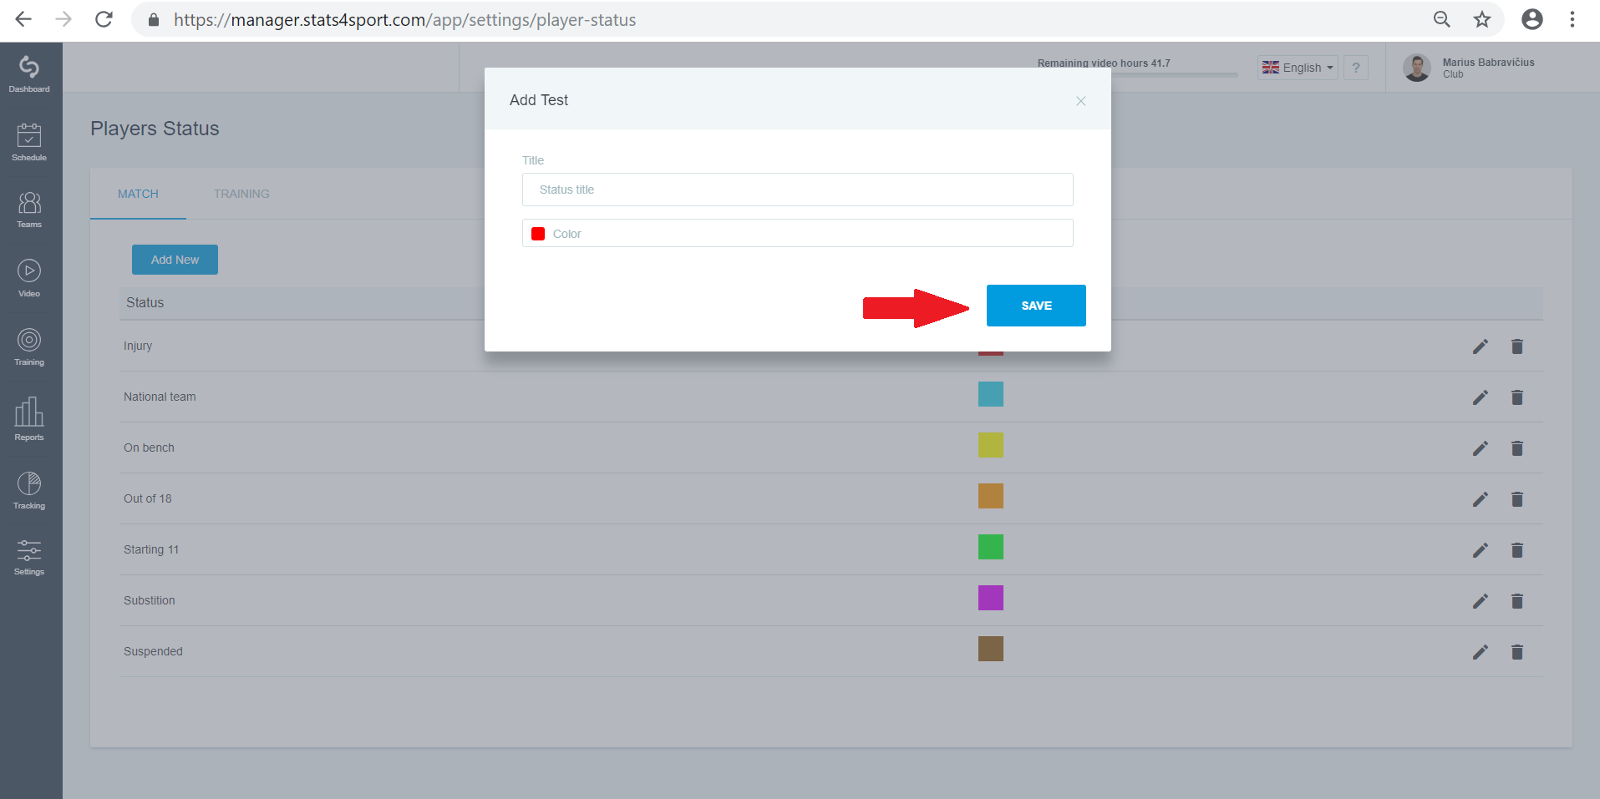Viewport: 1600px width, 799px height.
Task: Open the Schedule calendar icon
Action: [x=29, y=135]
